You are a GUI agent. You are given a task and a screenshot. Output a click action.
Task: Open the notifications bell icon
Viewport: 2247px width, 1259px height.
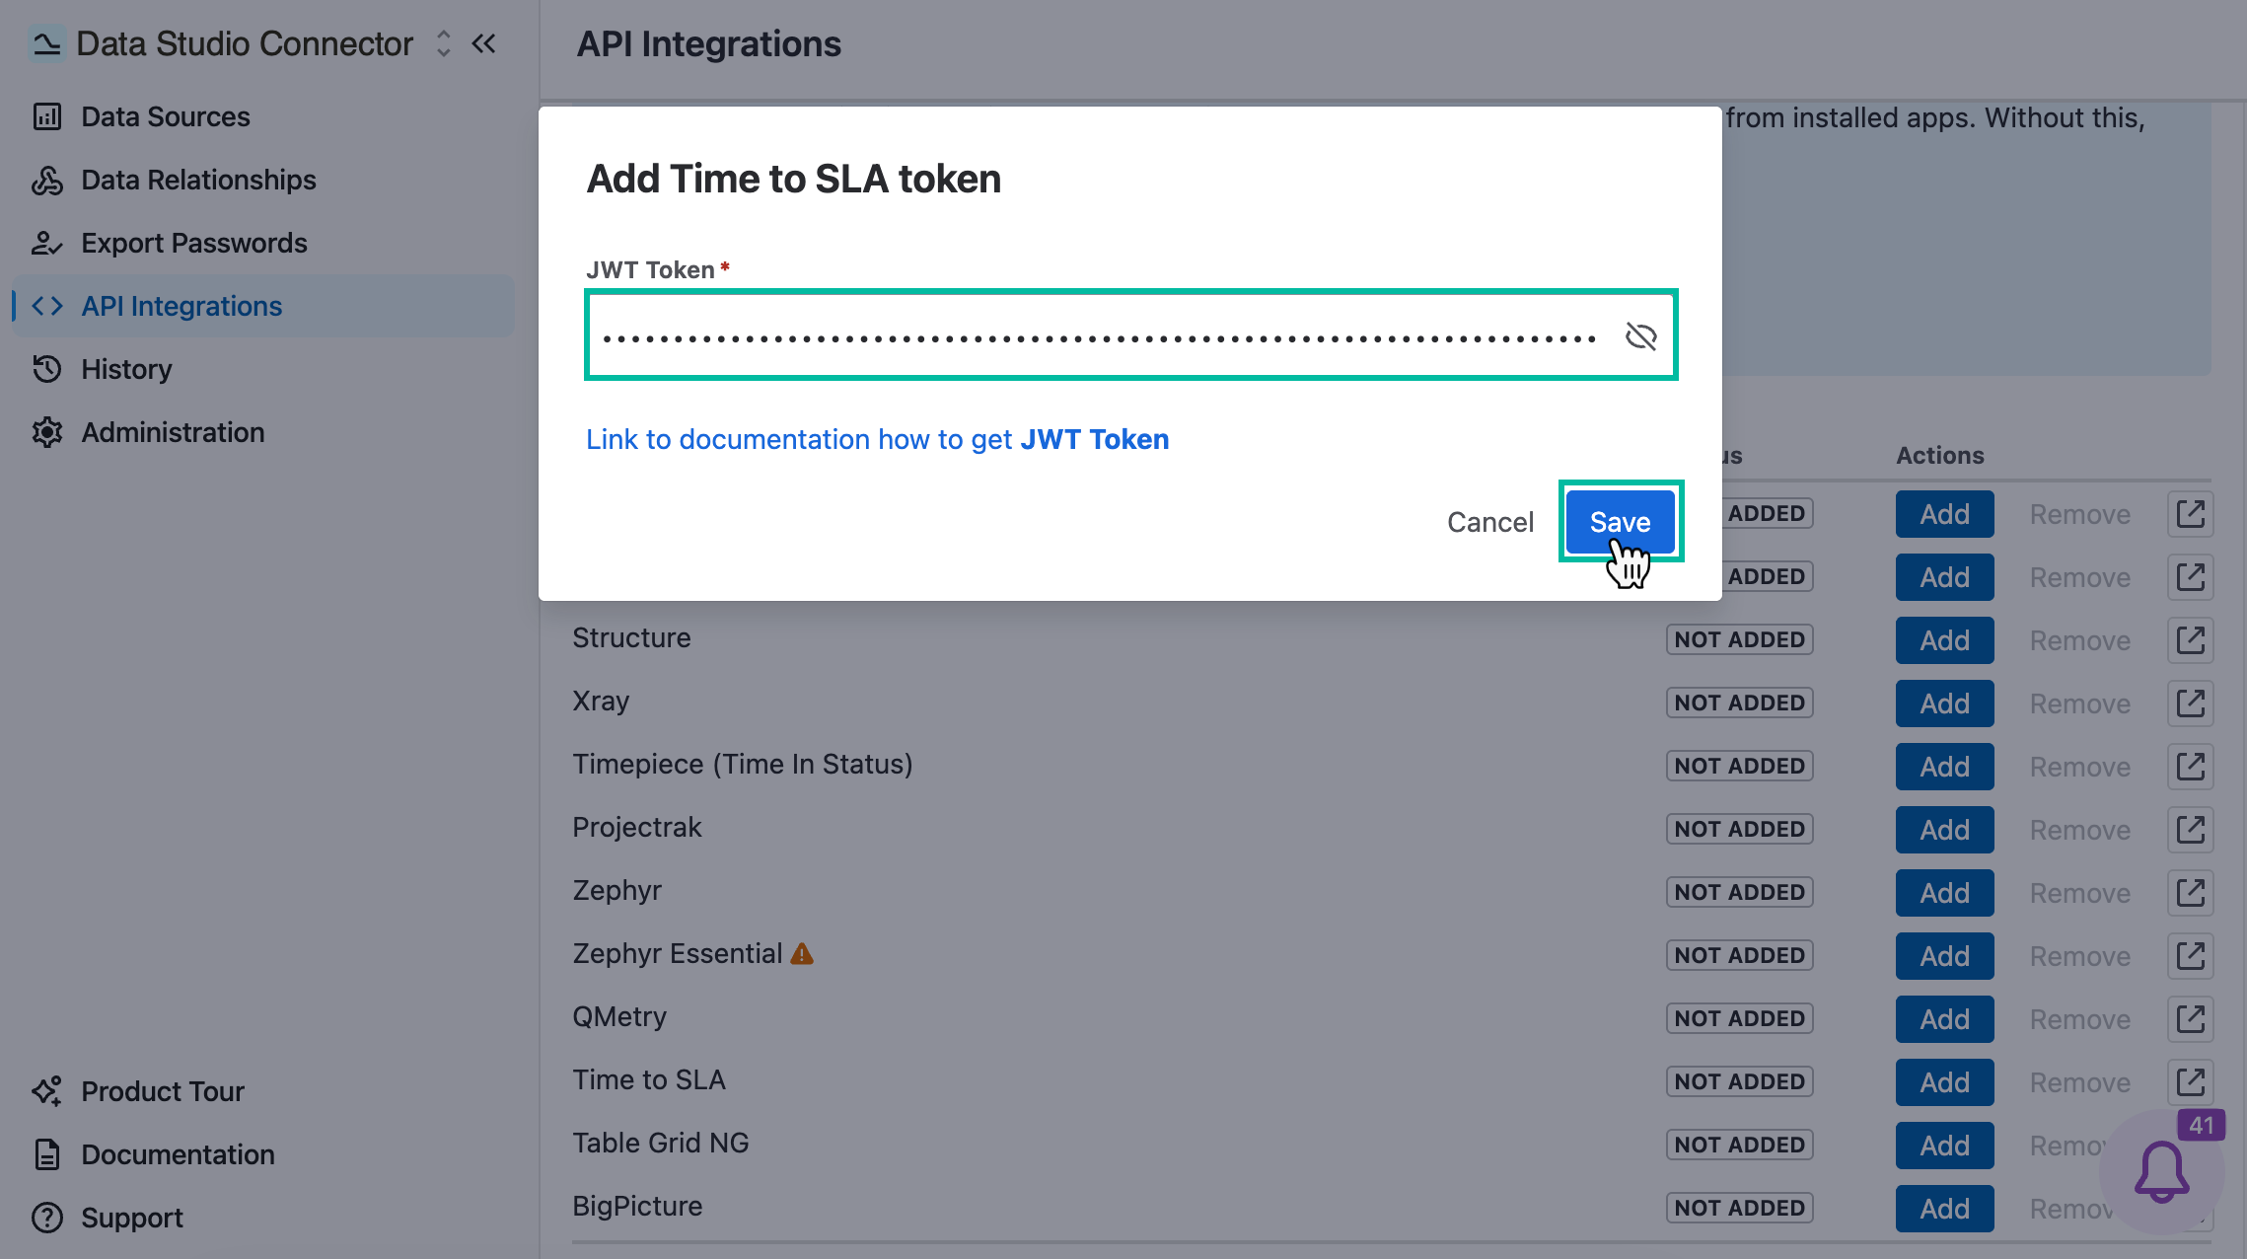(2161, 1171)
